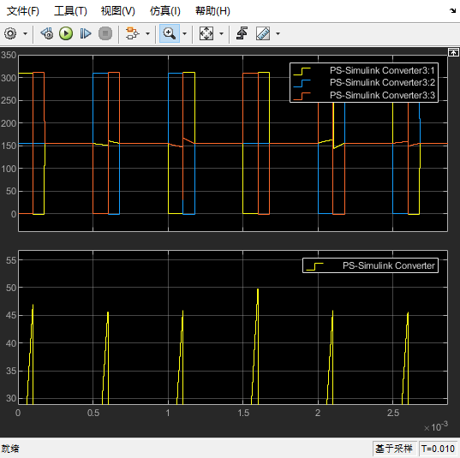Click the Scale Axes Limits icon

(206, 33)
